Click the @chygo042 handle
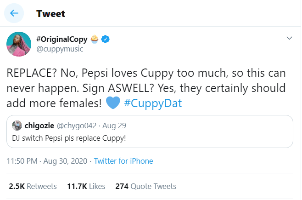Viewport: 302px width, 200px height. click(78, 126)
